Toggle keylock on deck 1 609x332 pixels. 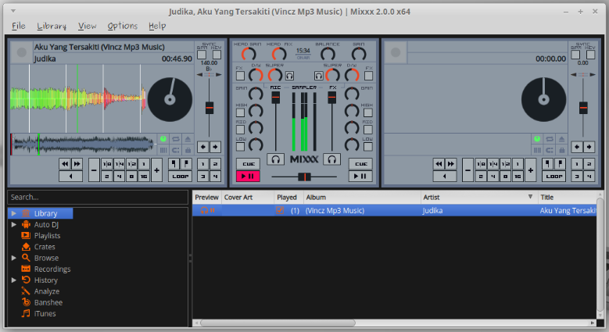(188, 150)
